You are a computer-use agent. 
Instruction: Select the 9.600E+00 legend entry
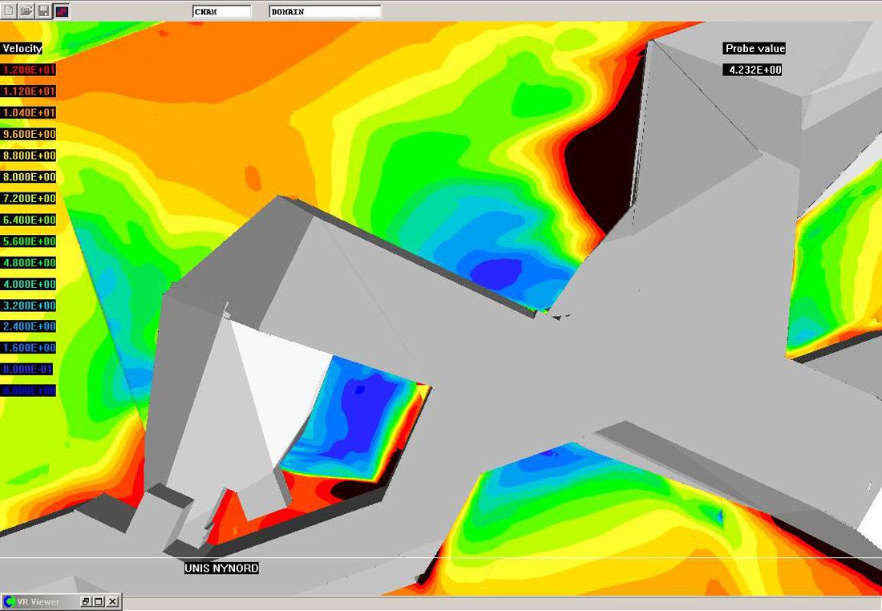coord(29,134)
